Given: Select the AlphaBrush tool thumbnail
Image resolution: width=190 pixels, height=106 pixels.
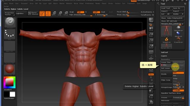Looking at the screenshot, I should [x=178, y=34].
